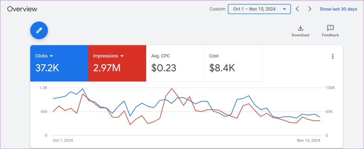Click the blue pencil edit button
Image resolution: width=364 pixels, height=149 pixels.
[x=39, y=30]
